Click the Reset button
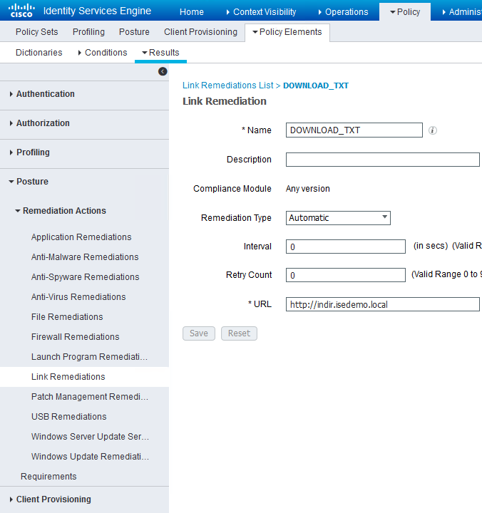482x513 pixels. point(239,333)
